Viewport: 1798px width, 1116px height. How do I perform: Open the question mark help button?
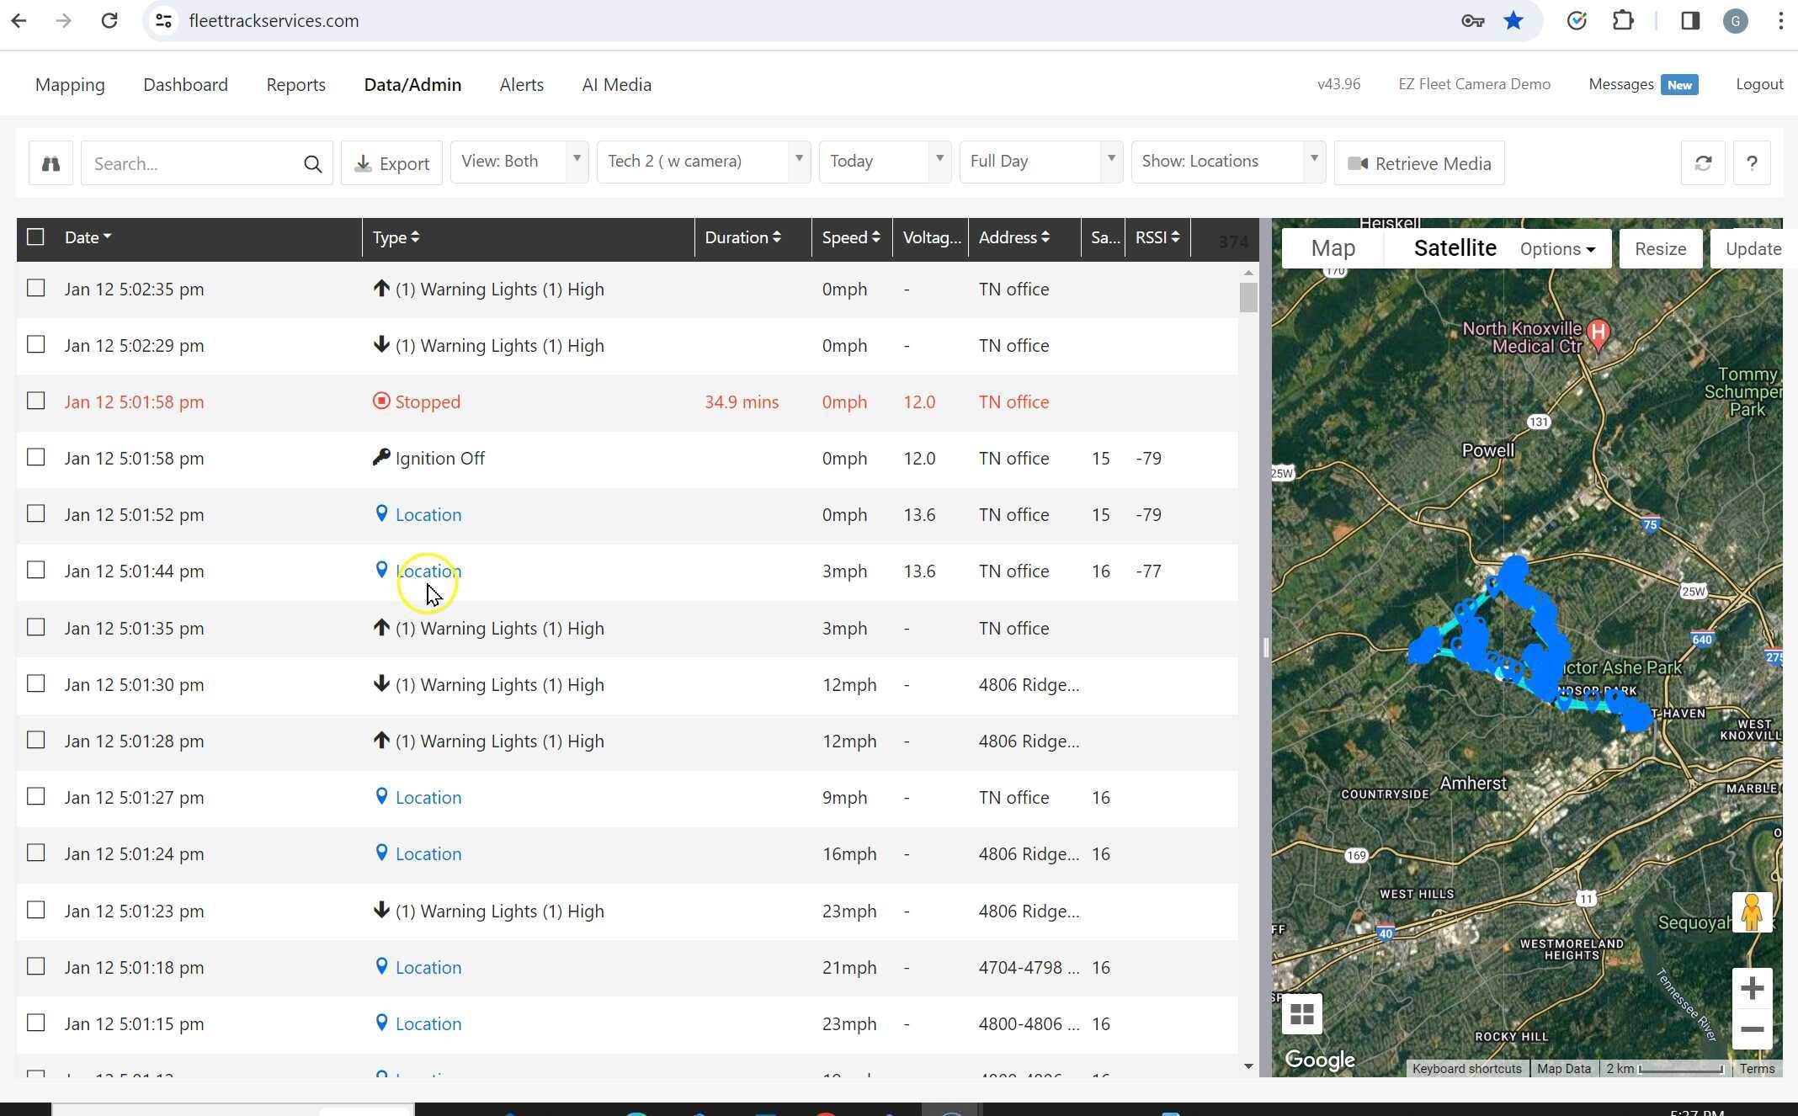point(1752,163)
